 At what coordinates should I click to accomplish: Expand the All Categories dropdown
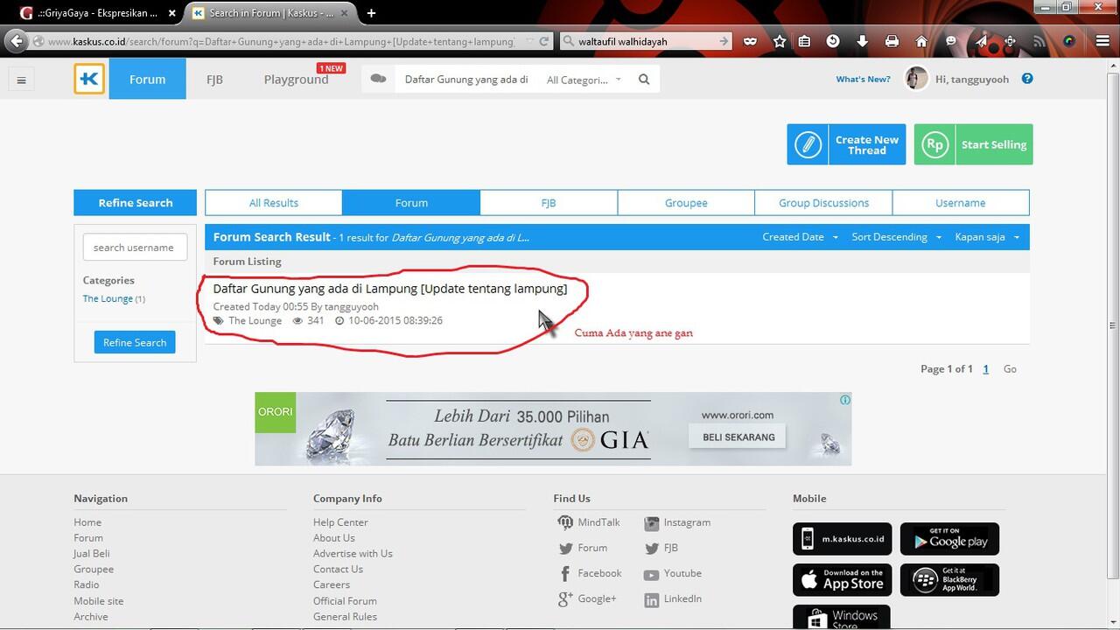(x=584, y=80)
